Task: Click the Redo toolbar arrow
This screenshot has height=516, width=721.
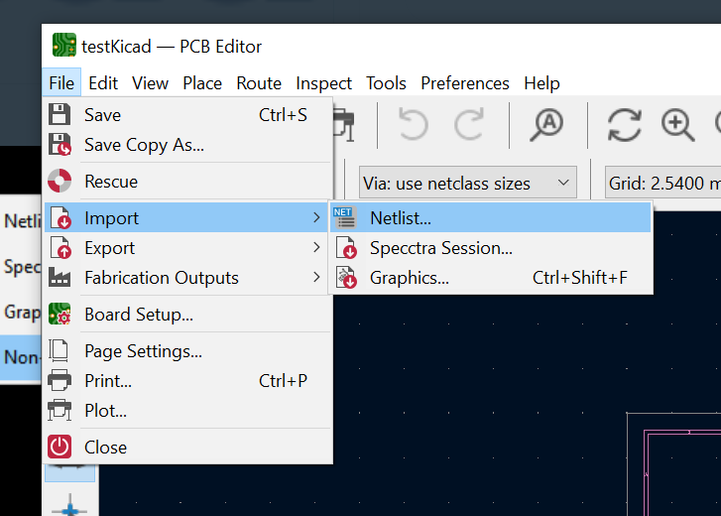Action: click(x=469, y=124)
